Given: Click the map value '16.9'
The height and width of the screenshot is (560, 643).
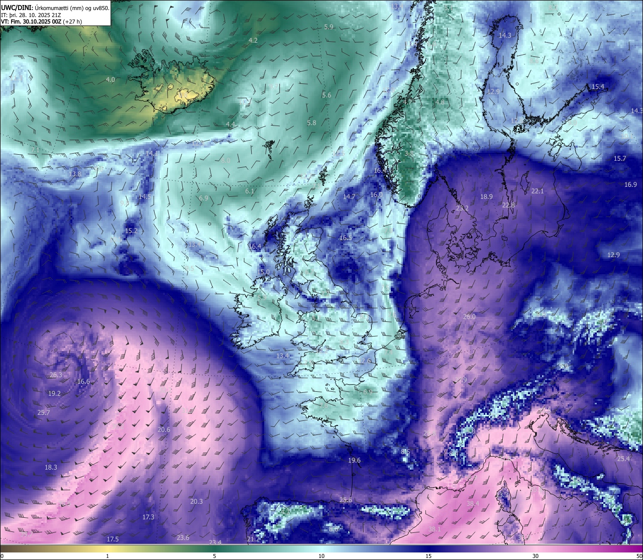Looking at the screenshot, I should point(630,184).
